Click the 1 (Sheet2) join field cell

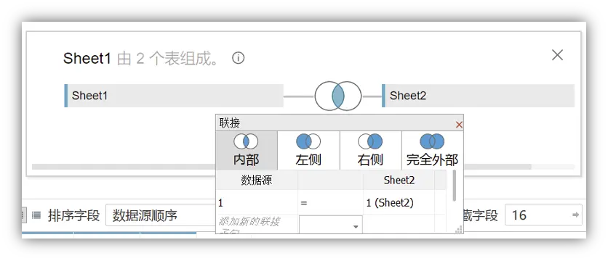[x=399, y=202]
